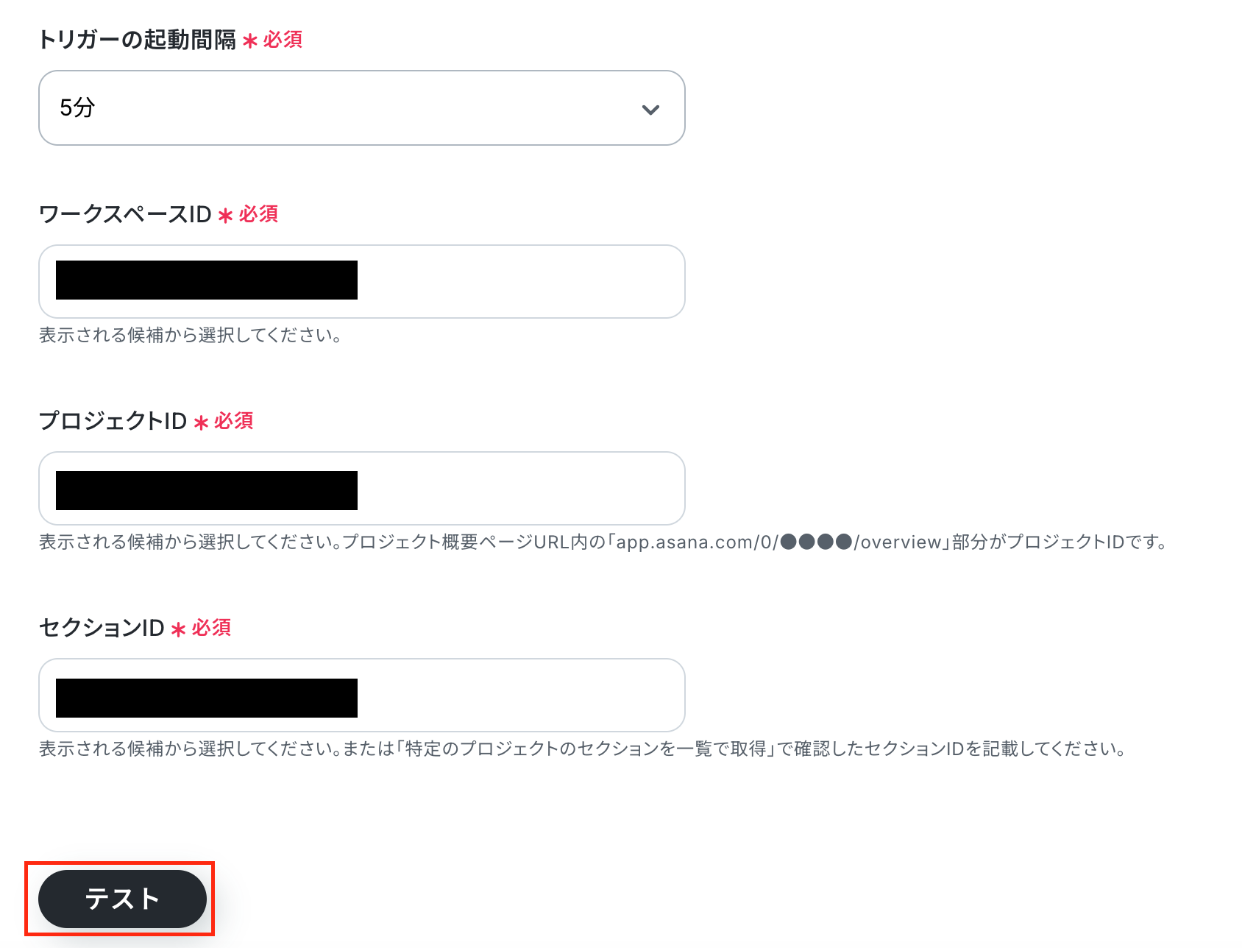
Task: Click the トリガーの起動間隔 label
Action: click(x=137, y=40)
